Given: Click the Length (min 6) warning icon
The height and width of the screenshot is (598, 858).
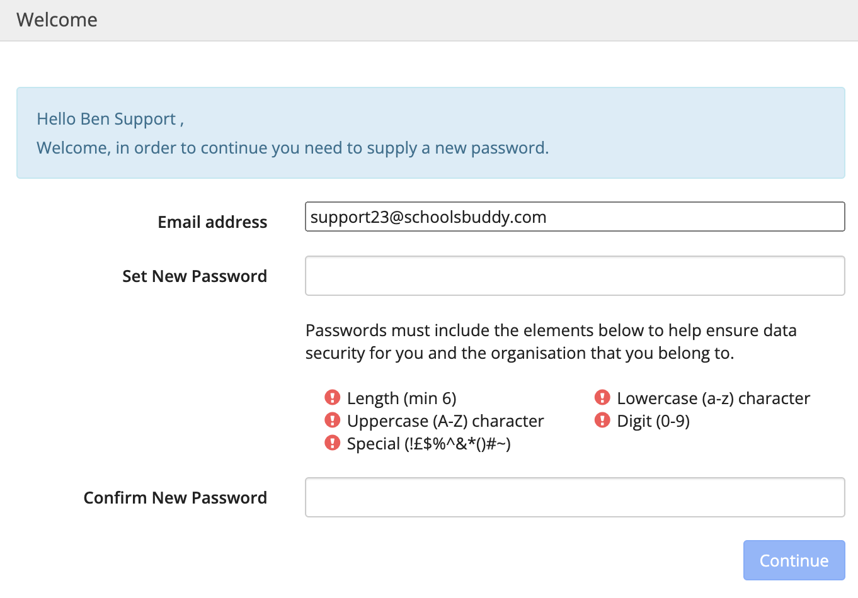Looking at the screenshot, I should (x=332, y=397).
